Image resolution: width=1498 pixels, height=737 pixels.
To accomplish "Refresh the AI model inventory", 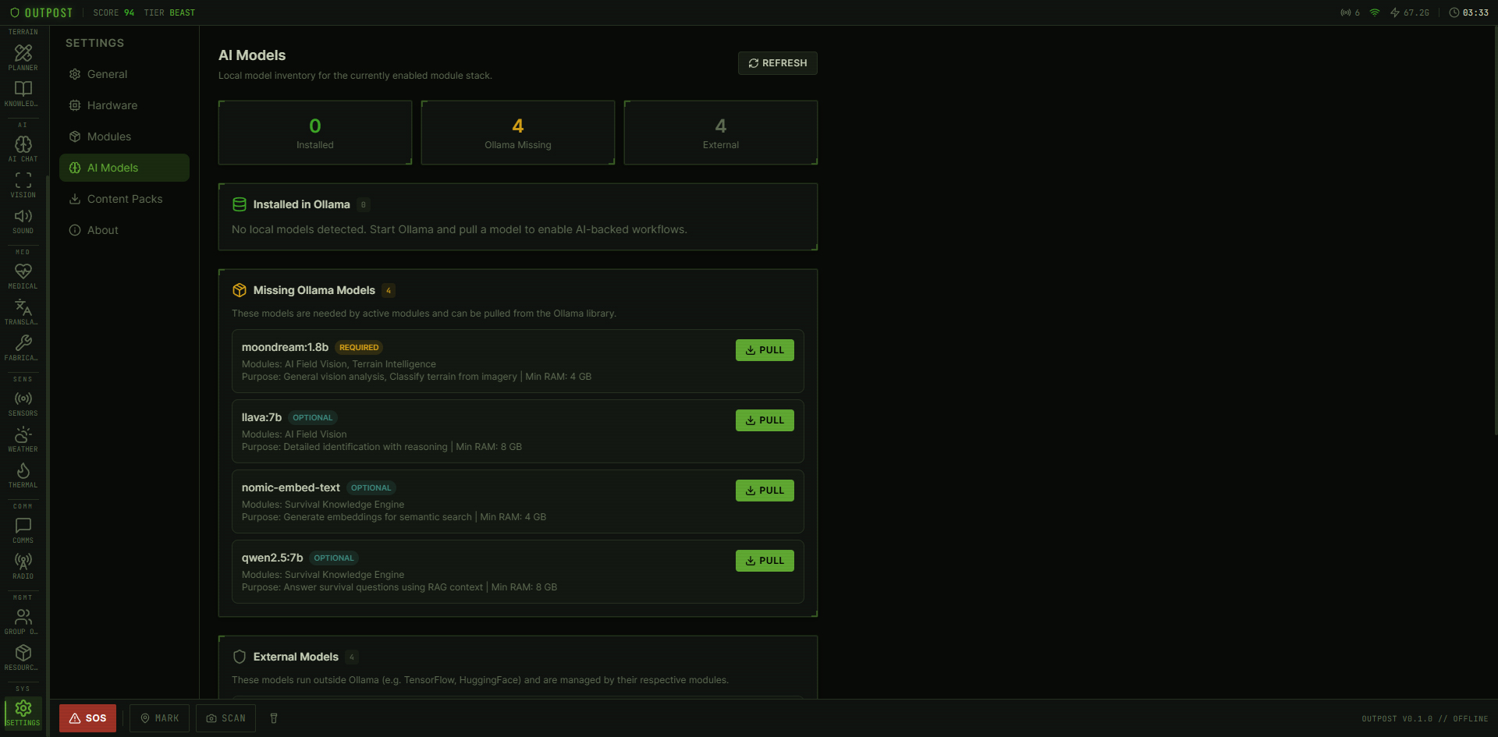I will 777,63.
